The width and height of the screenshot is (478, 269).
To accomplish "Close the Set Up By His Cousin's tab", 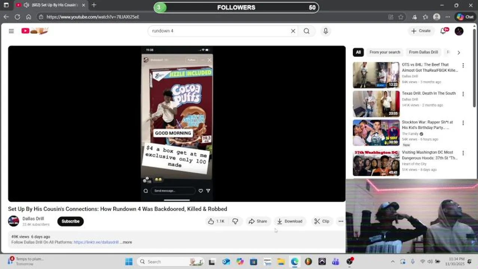I will tap(83, 5).
